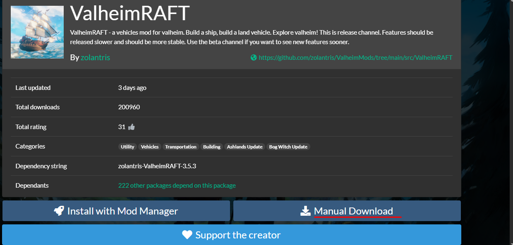Select the Vehicles category tag
The image size is (513, 245).
point(150,147)
